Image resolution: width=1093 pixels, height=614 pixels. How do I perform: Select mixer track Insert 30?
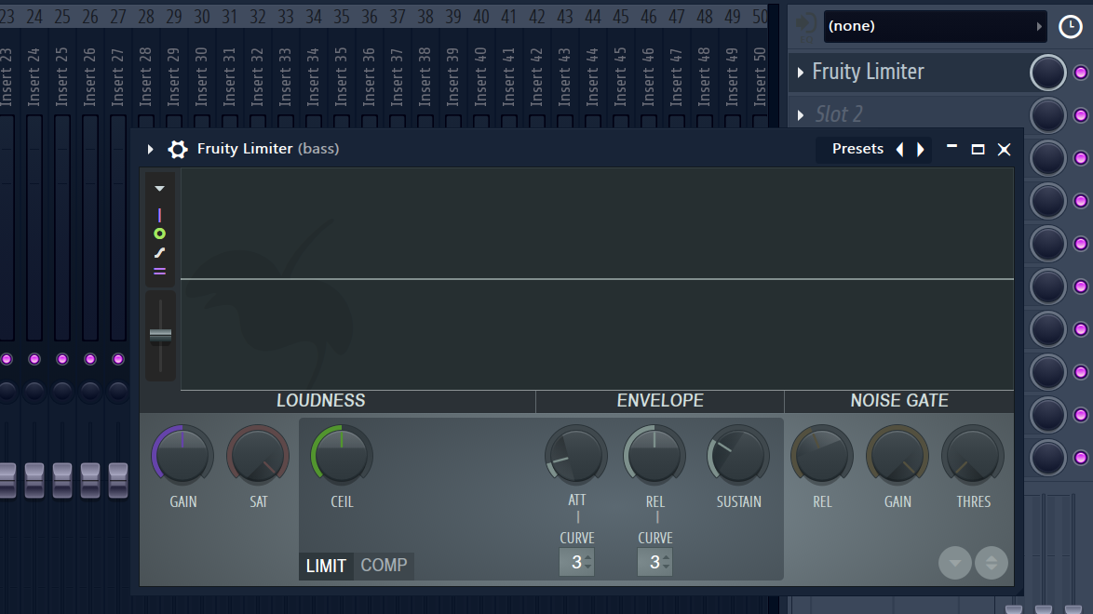201,76
